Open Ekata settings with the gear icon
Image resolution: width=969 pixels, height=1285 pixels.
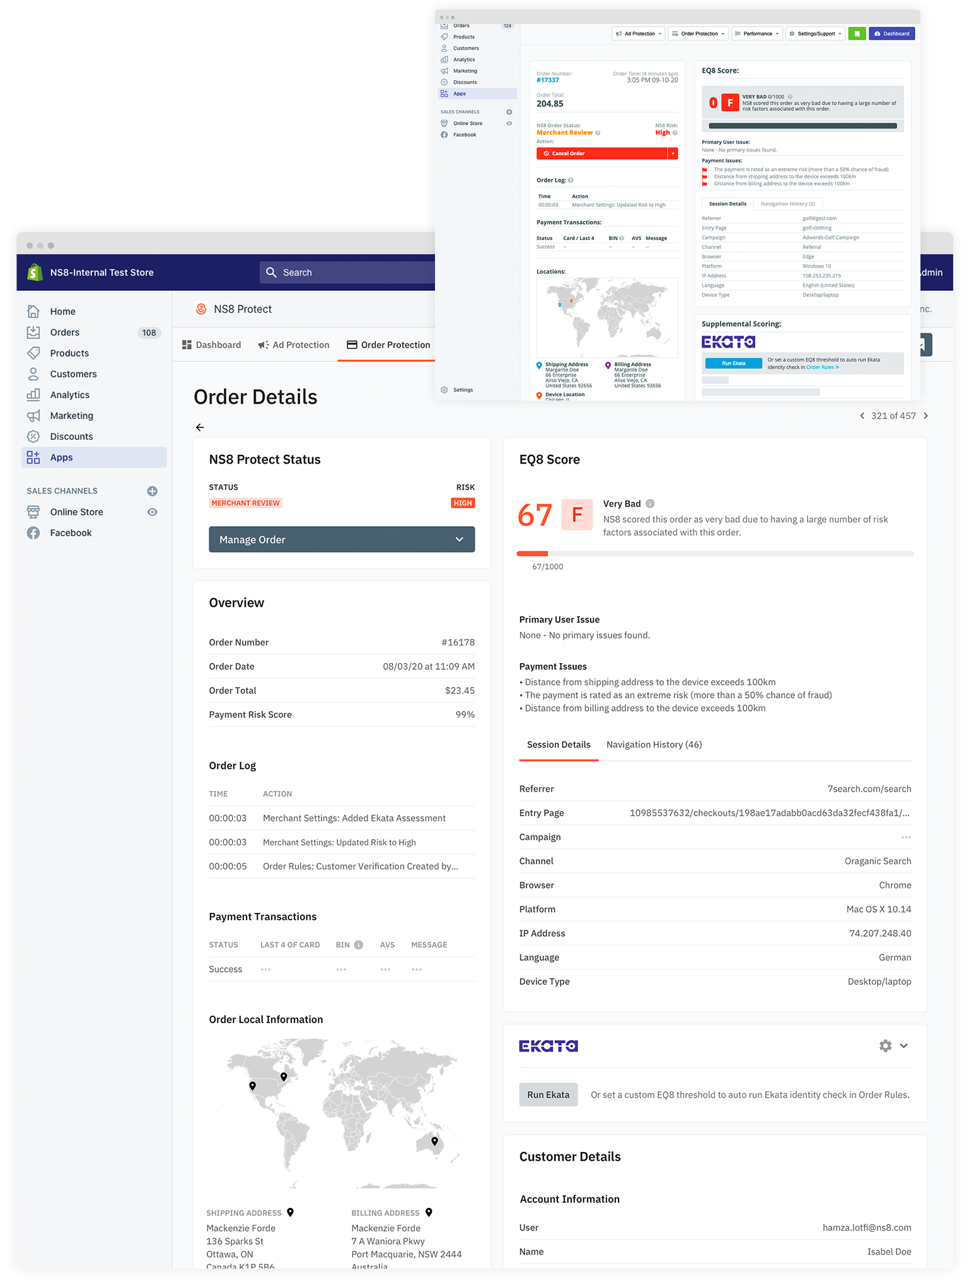885,1046
